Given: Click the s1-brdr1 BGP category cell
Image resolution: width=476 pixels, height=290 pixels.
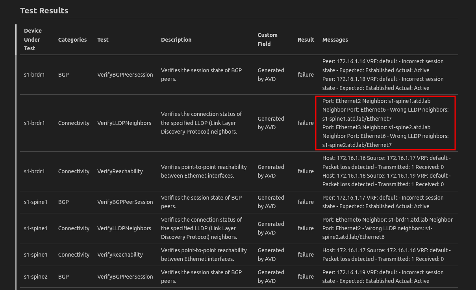Looking at the screenshot, I should point(63,75).
